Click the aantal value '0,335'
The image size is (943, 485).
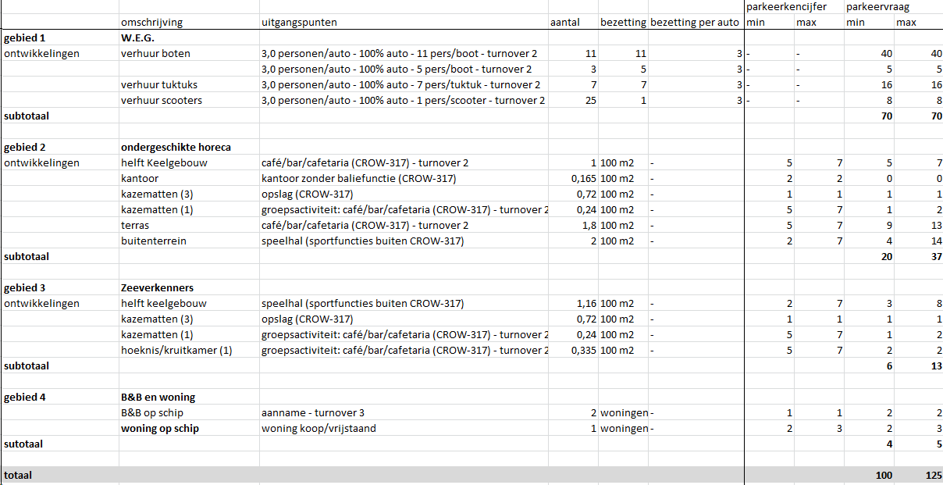pos(583,350)
